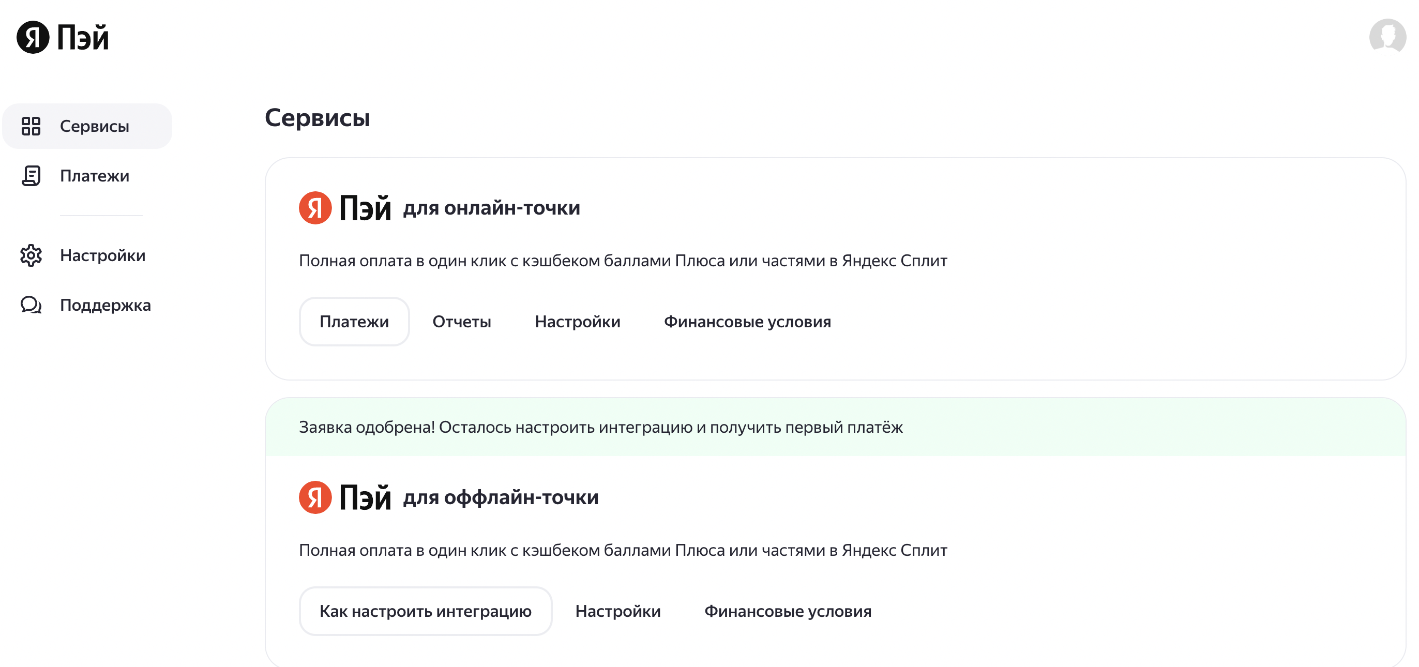Click the red Я logo for онлайн-точки
Screen dimensions: 1419x667
pyautogui.click(x=315, y=208)
